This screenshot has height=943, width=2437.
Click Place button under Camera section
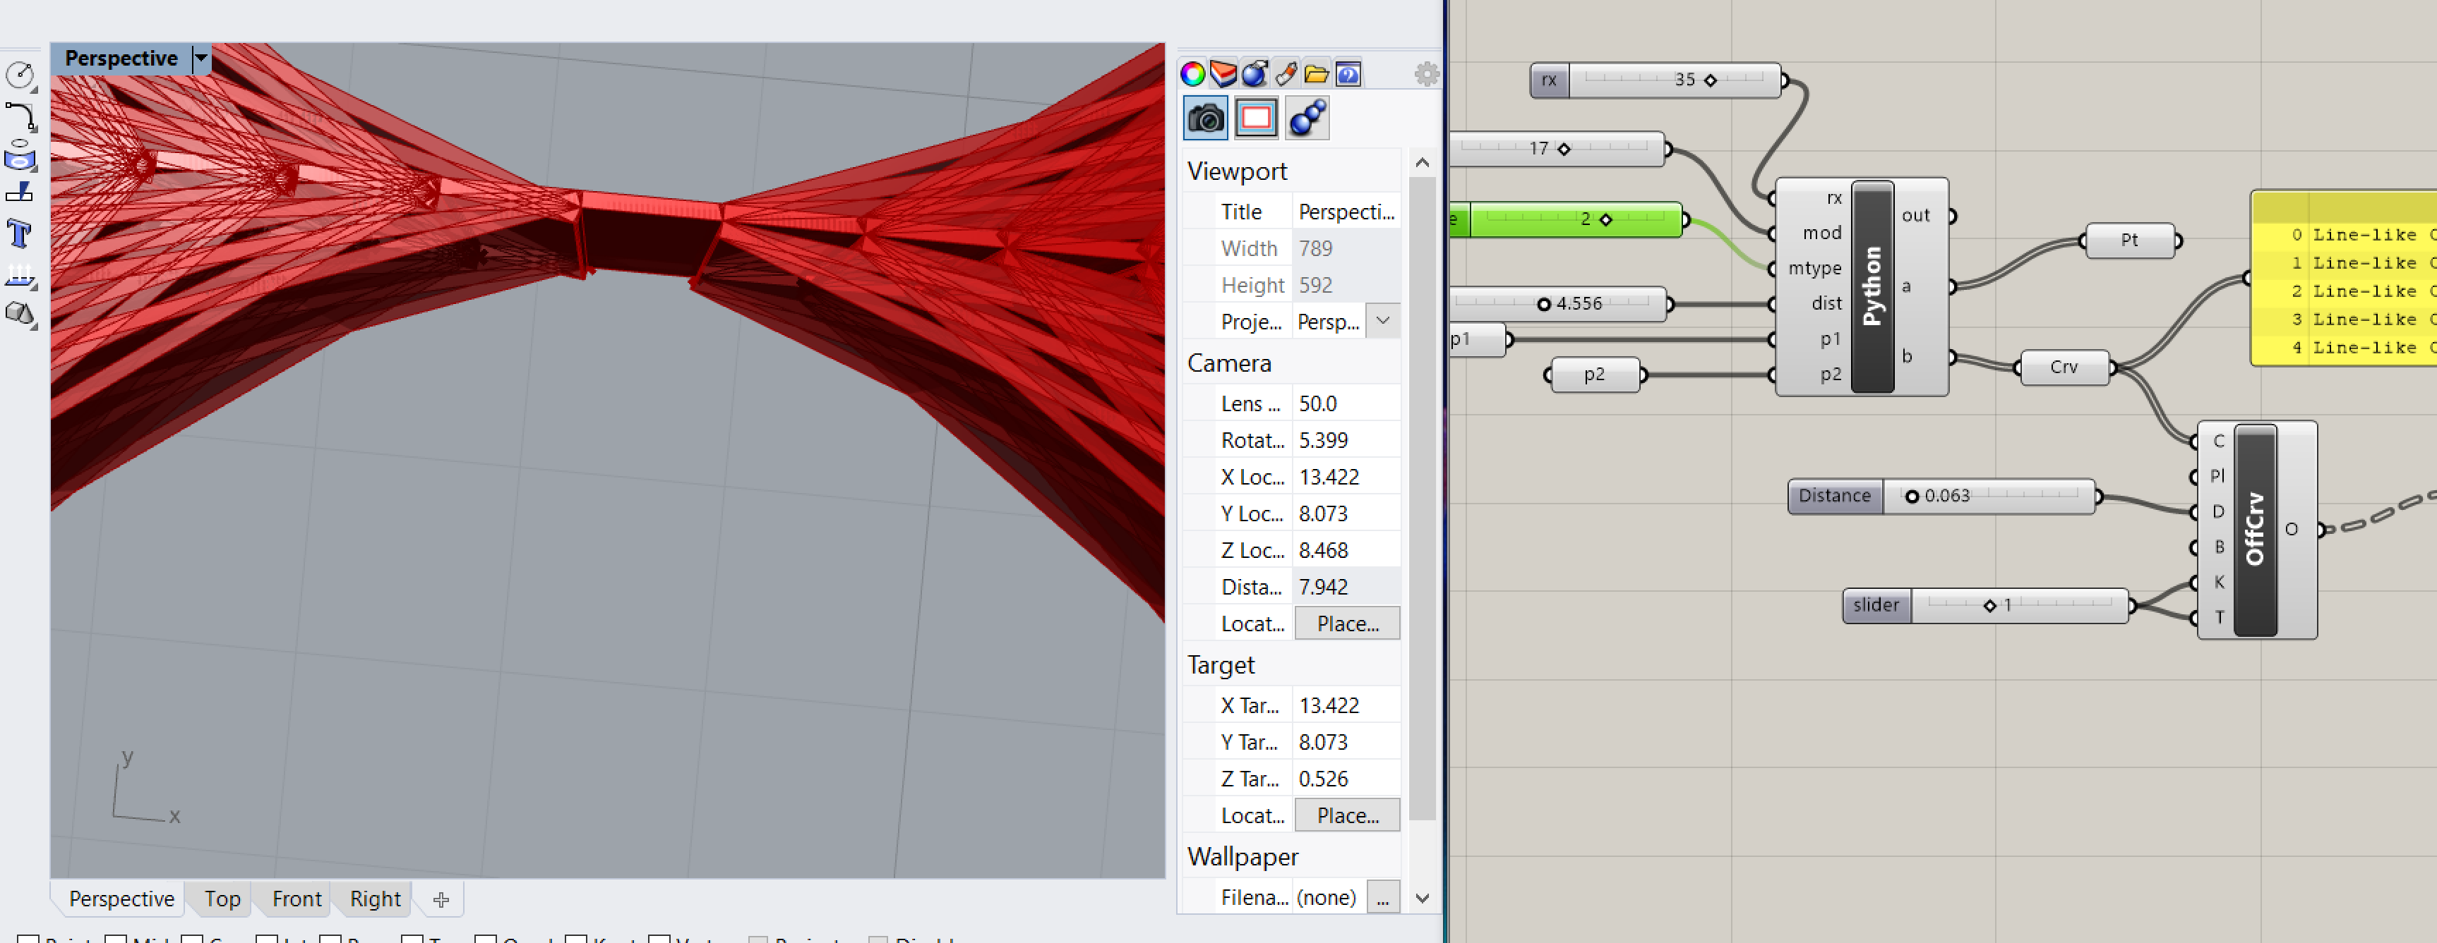tap(1346, 623)
